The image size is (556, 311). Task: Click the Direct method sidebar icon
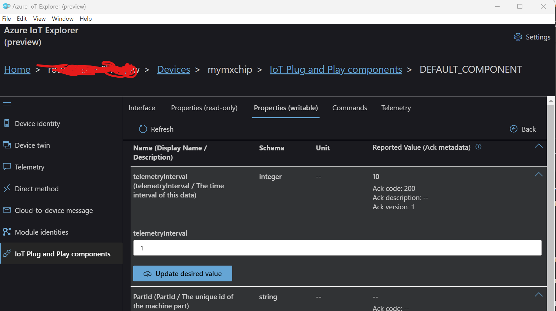7,188
